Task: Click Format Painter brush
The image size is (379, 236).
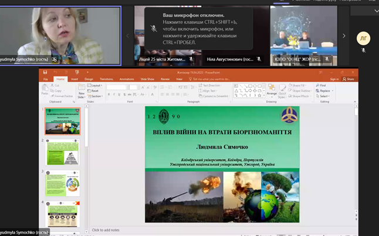Action: coord(62,96)
